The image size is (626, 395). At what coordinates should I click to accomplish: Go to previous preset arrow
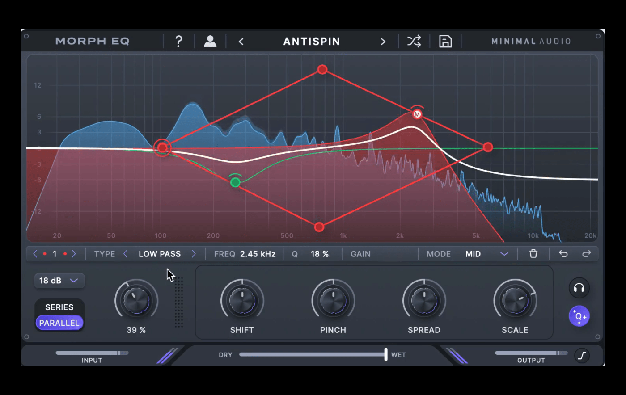(241, 42)
